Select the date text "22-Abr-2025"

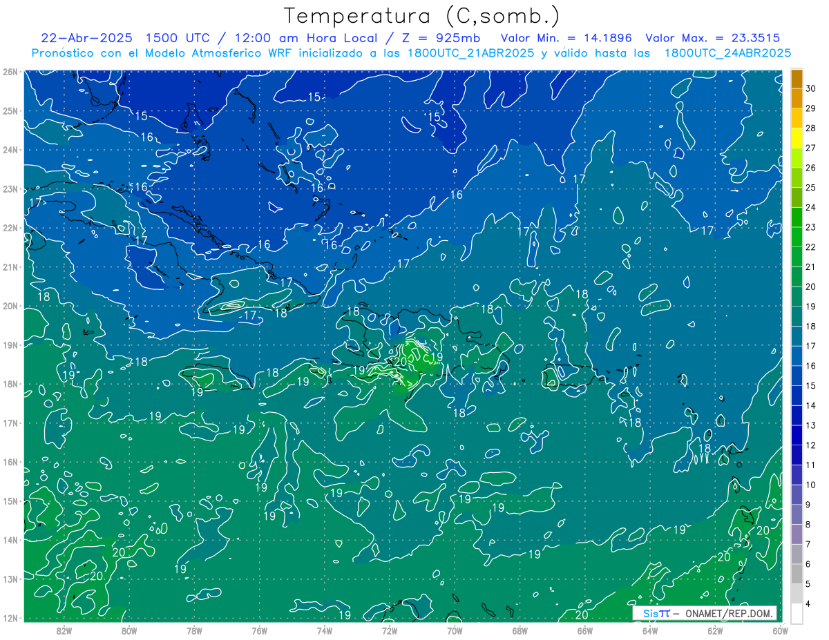[86, 38]
